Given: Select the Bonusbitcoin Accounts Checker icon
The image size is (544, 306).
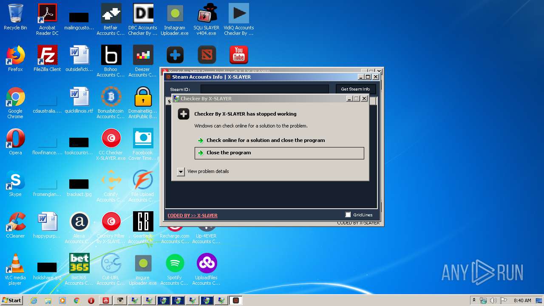Looking at the screenshot, I should pyautogui.click(x=111, y=102).
